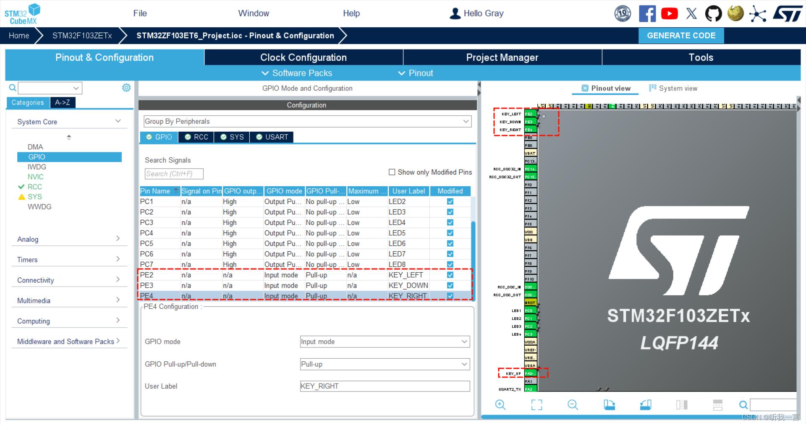806x425 pixels.
Task: Switch to the Project Manager tab
Action: click(502, 57)
